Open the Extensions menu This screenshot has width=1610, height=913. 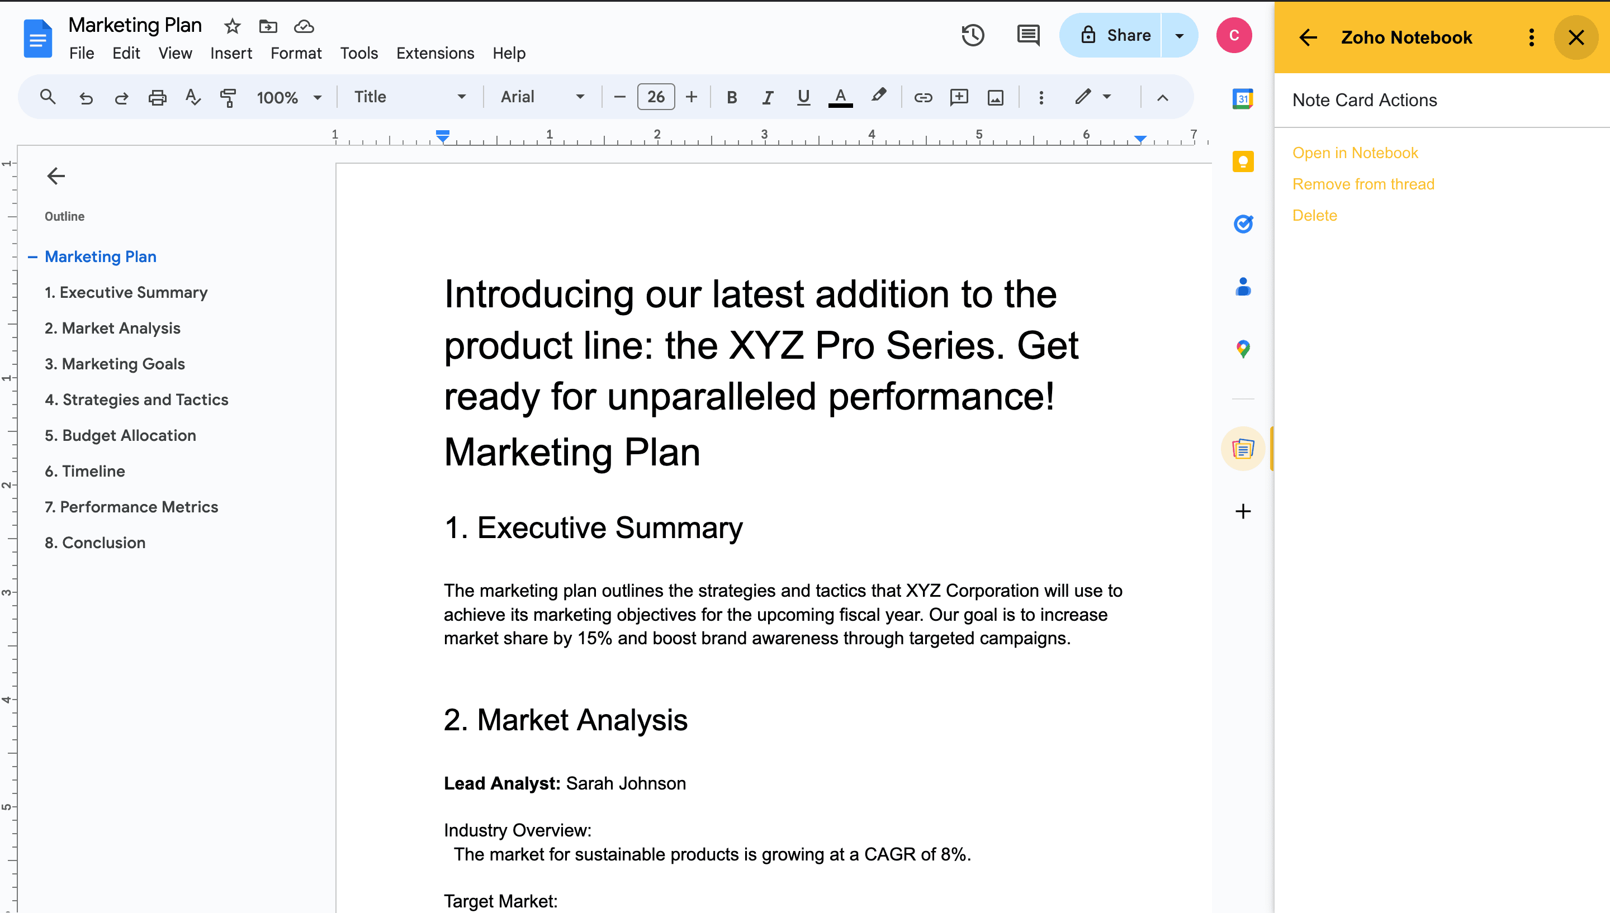(x=434, y=53)
